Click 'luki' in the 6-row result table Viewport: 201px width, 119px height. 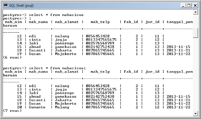click(34, 43)
